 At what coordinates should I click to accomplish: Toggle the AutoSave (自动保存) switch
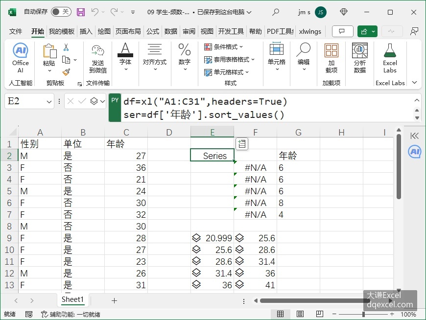pyautogui.click(x=61, y=12)
